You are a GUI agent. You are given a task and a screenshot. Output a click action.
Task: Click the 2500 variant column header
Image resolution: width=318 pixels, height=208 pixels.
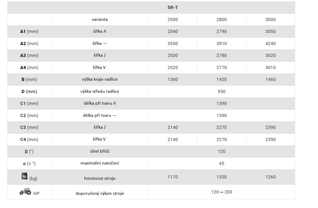coord(173,20)
